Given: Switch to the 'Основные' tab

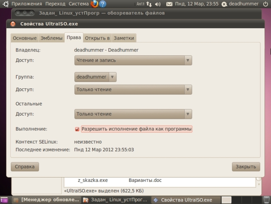Looking at the screenshot, I should tap(25, 38).
